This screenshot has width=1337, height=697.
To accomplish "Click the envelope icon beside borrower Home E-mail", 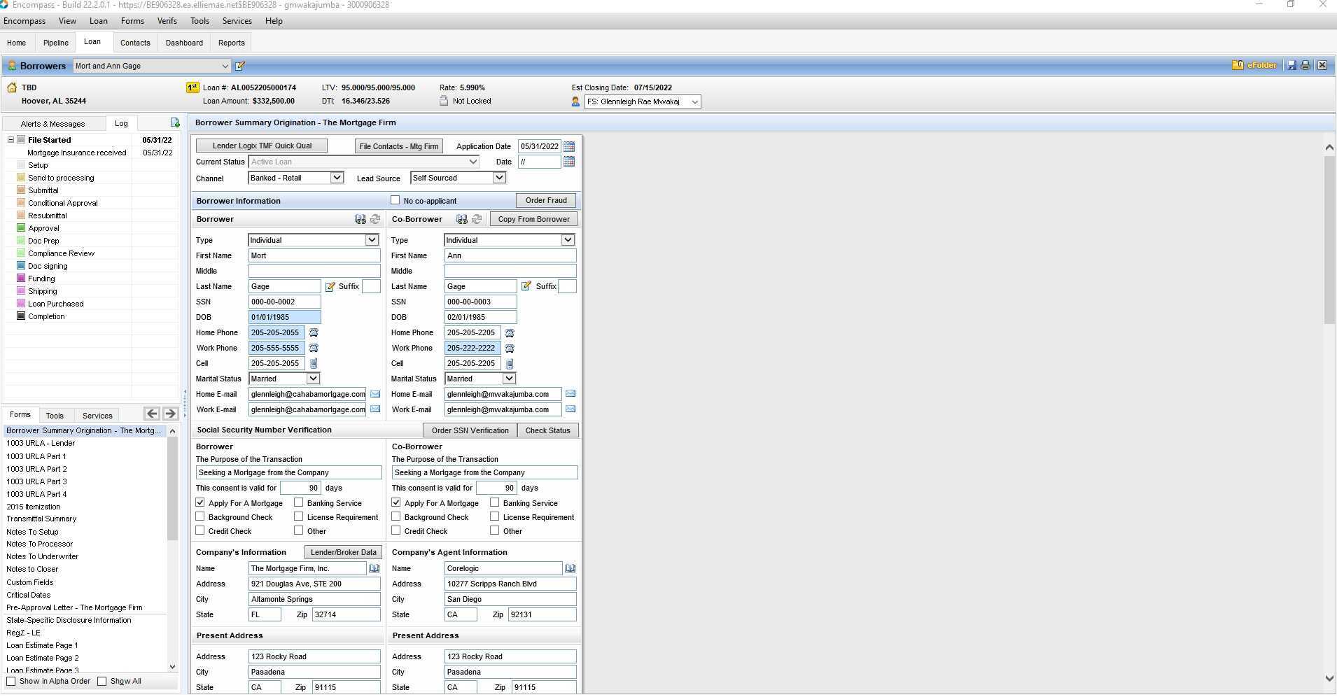I will (375, 394).
